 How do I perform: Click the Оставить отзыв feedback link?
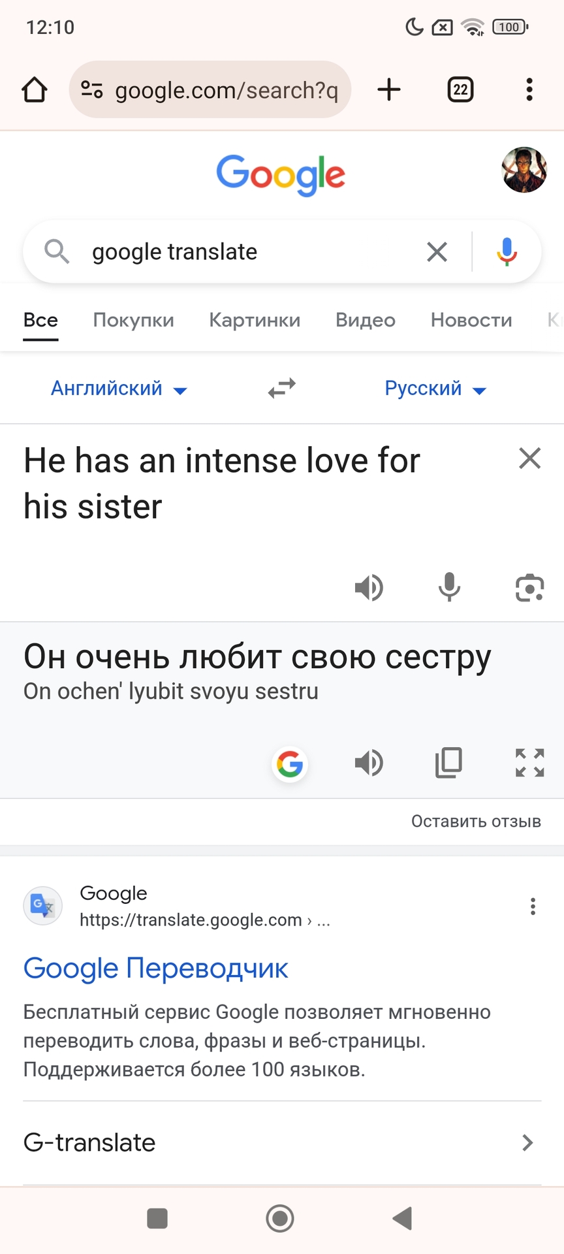click(476, 821)
